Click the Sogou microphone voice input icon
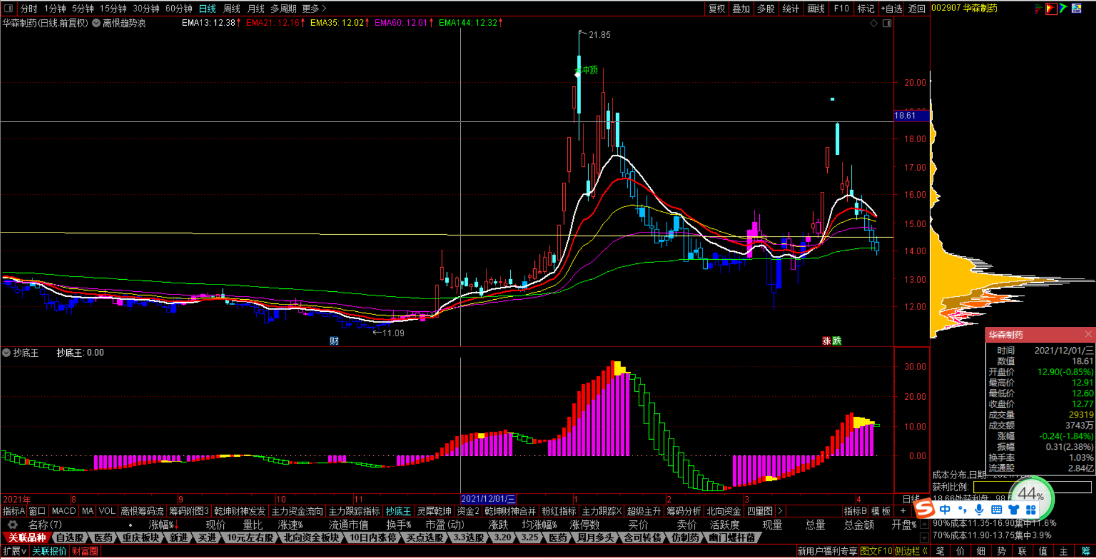The width and height of the screenshot is (1096, 559). tap(980, 509)
